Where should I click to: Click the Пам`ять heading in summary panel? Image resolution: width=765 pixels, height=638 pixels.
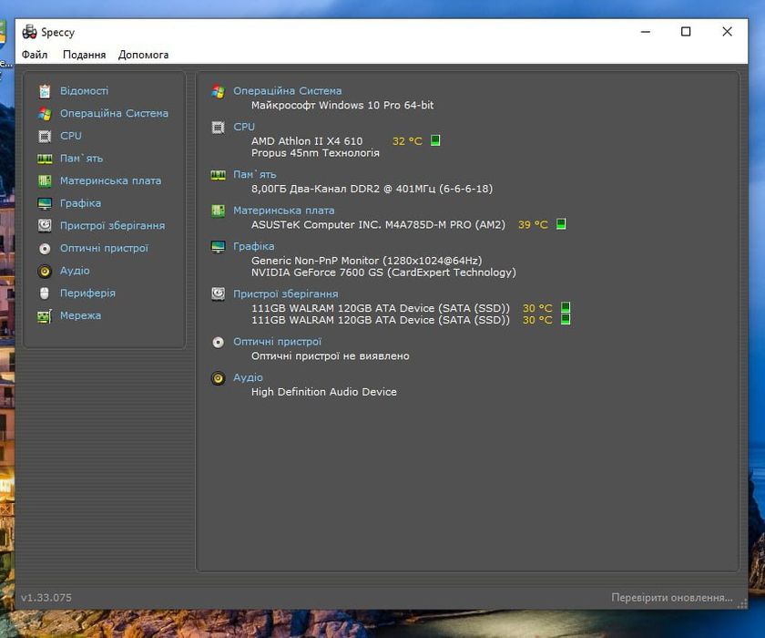(x=254, y=174)
